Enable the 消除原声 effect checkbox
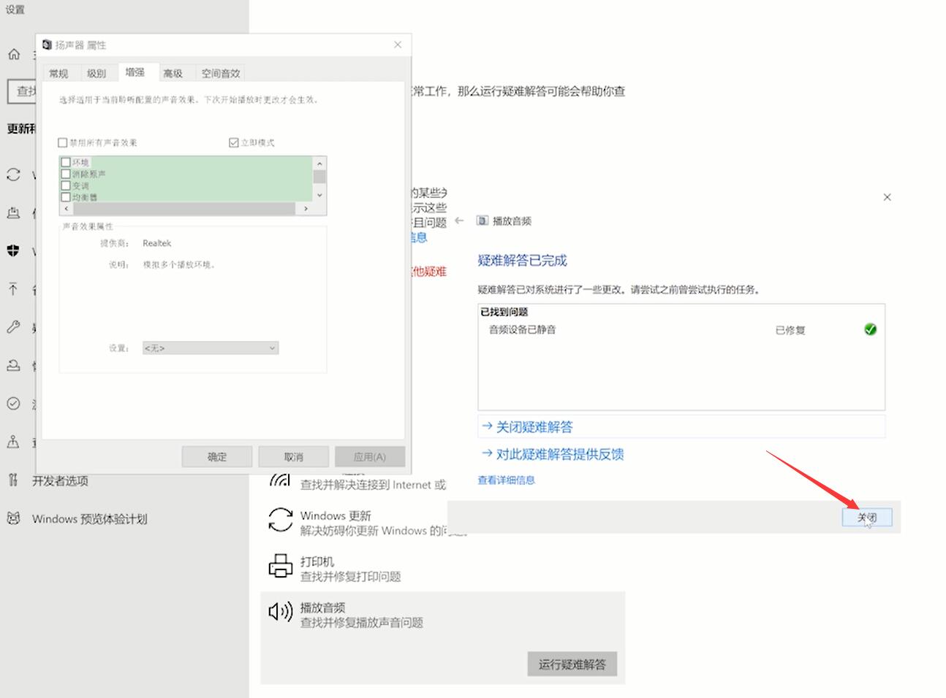 [66, 174]
